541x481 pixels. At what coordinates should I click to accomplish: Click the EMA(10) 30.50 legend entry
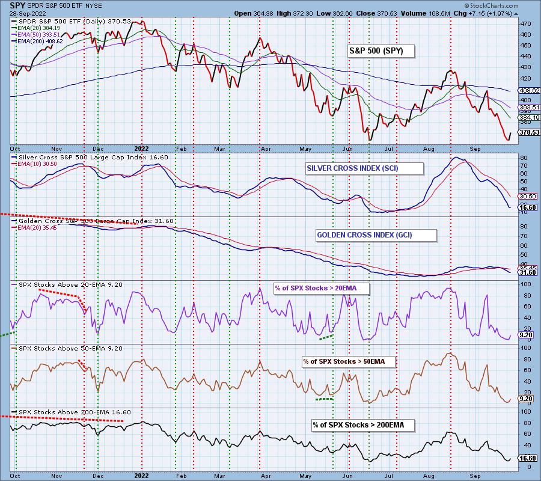click(x=34, y=164)
